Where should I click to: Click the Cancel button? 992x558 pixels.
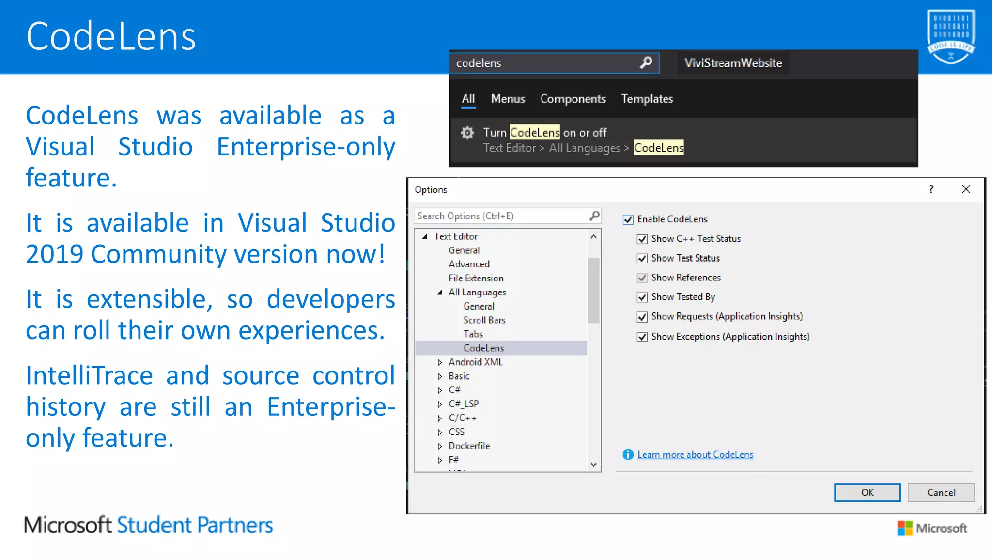[941, 493]
